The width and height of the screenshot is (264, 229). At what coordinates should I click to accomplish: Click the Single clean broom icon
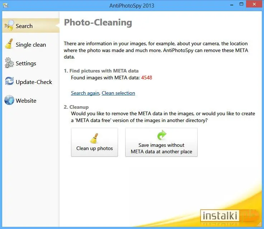(9, 44)
